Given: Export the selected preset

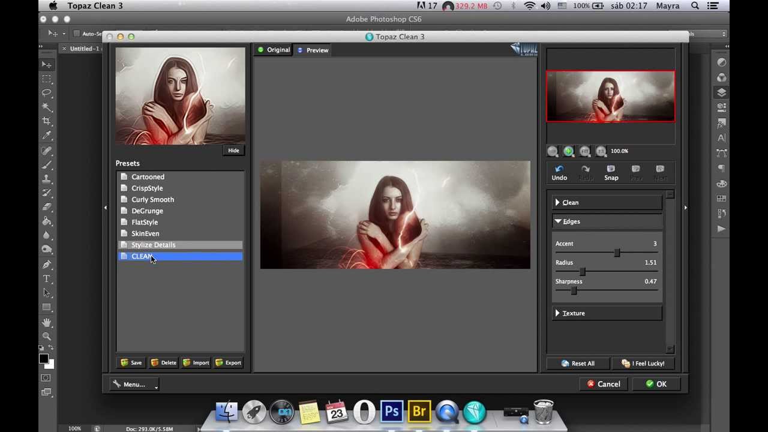Looking at the screenshot, I should (x=229, y=363).
